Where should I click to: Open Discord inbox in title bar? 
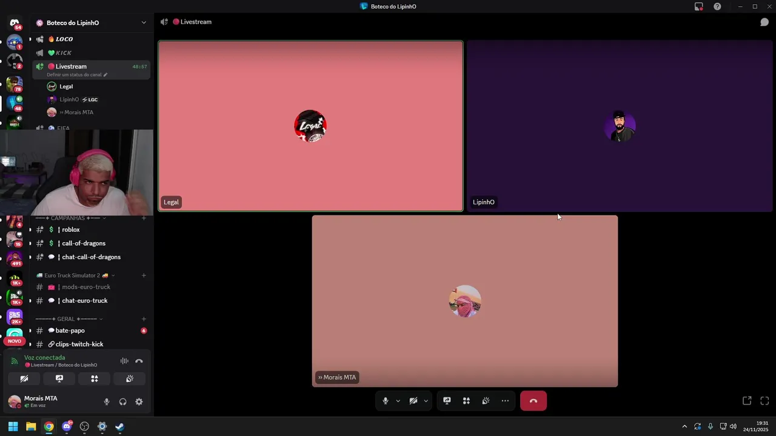[699, 7]
